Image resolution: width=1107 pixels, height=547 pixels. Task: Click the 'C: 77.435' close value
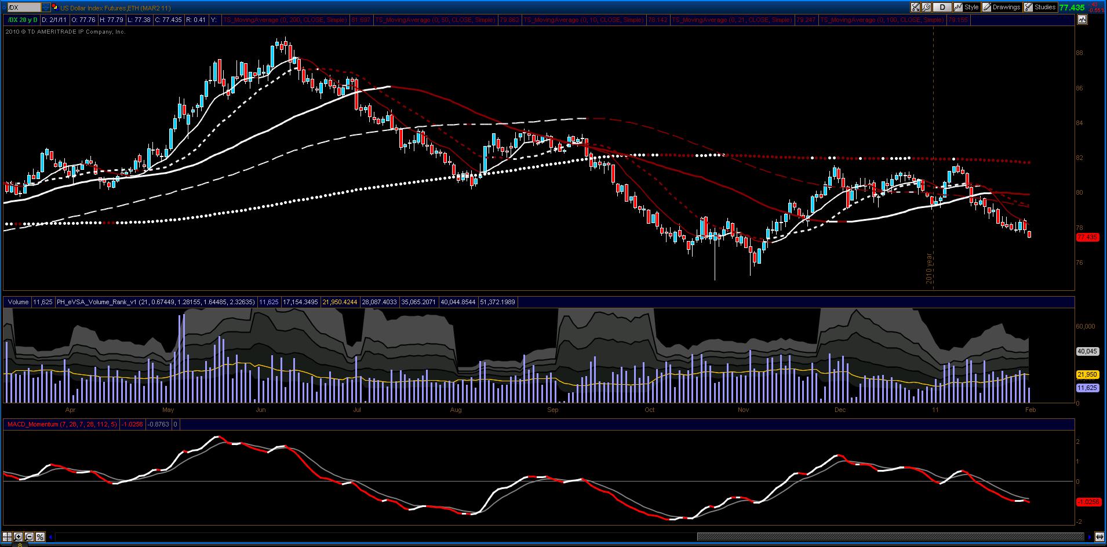[x=169, y=20]
